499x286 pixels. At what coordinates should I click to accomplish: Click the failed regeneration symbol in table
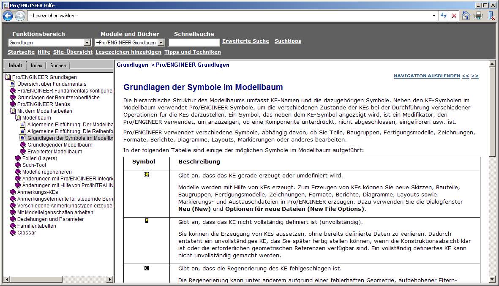(147, 268)
